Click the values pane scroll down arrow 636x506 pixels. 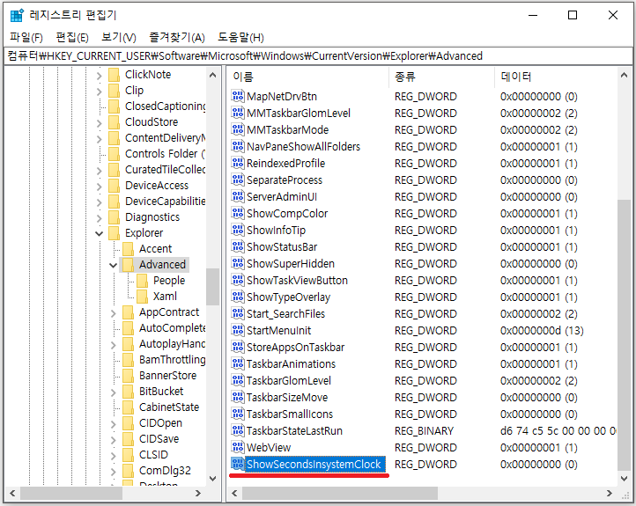[624, 479]
